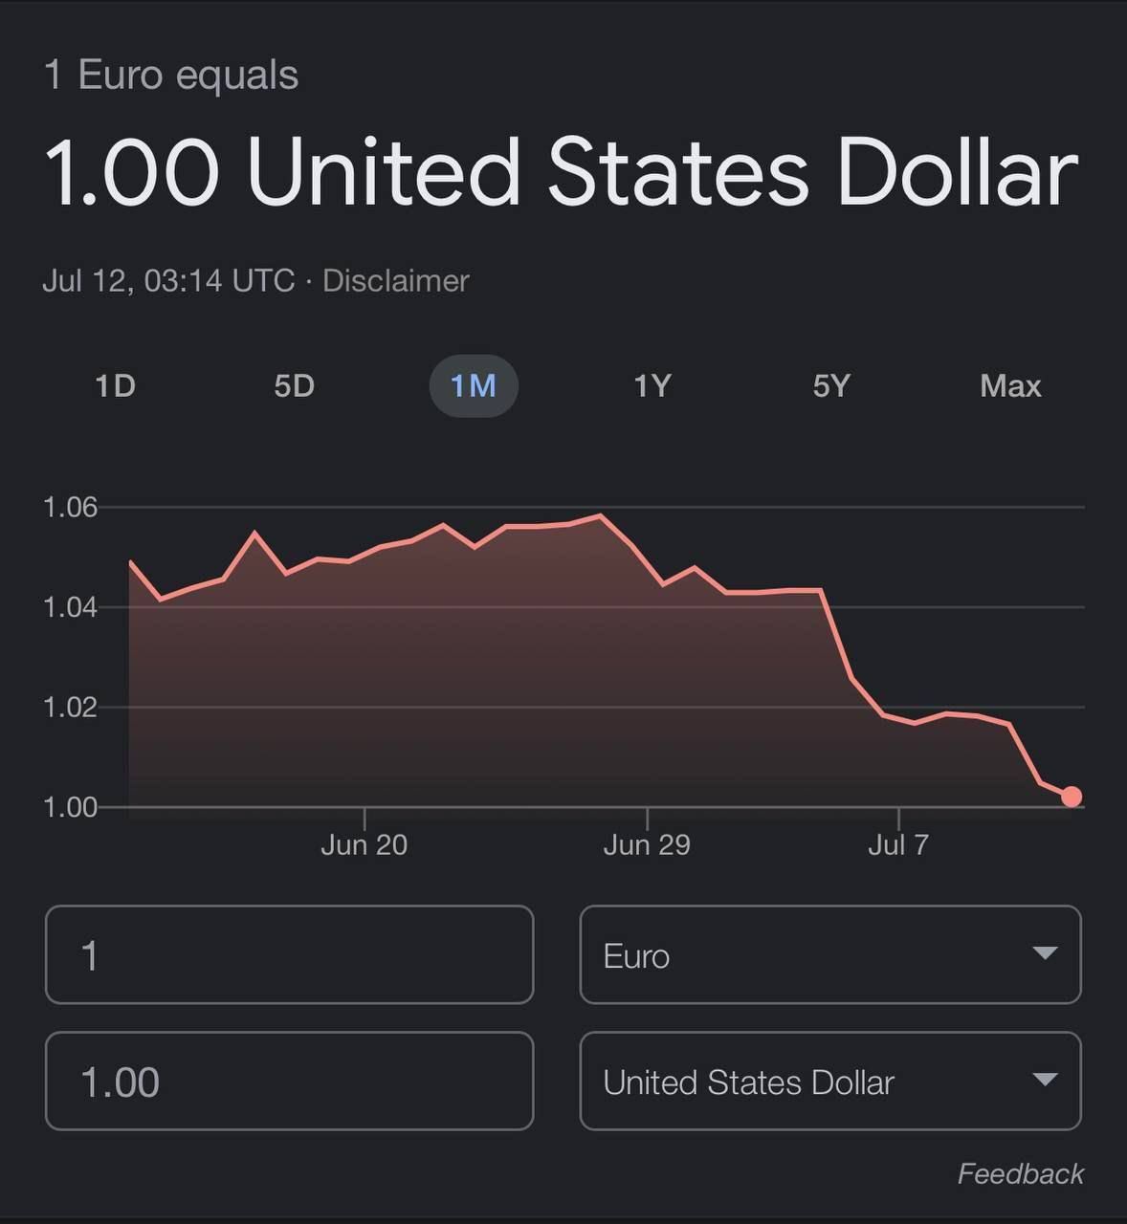1127x1224 pixels.
Task: Click the Jun 20 axis date label
Action: point(364,844)
